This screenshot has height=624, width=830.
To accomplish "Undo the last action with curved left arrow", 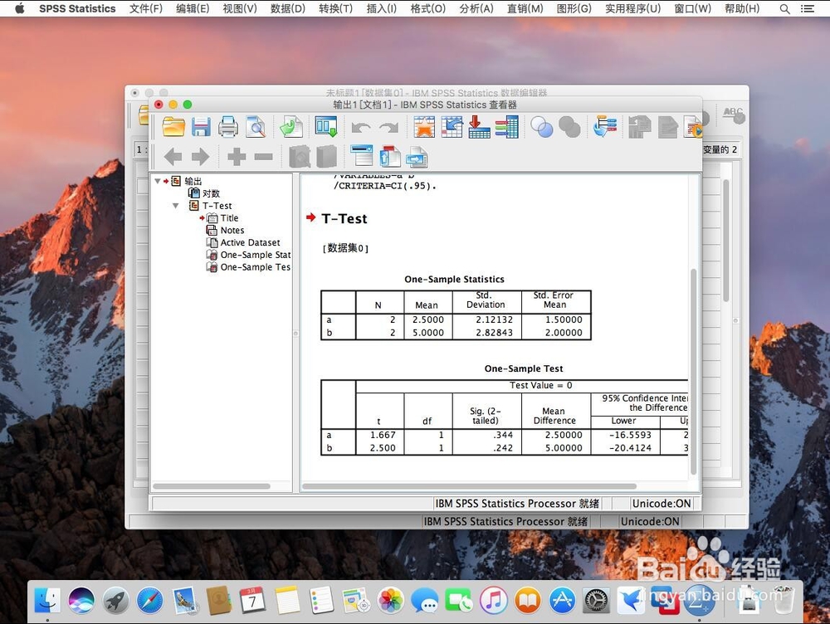I will pyautogui.click(x=361, y=128).
